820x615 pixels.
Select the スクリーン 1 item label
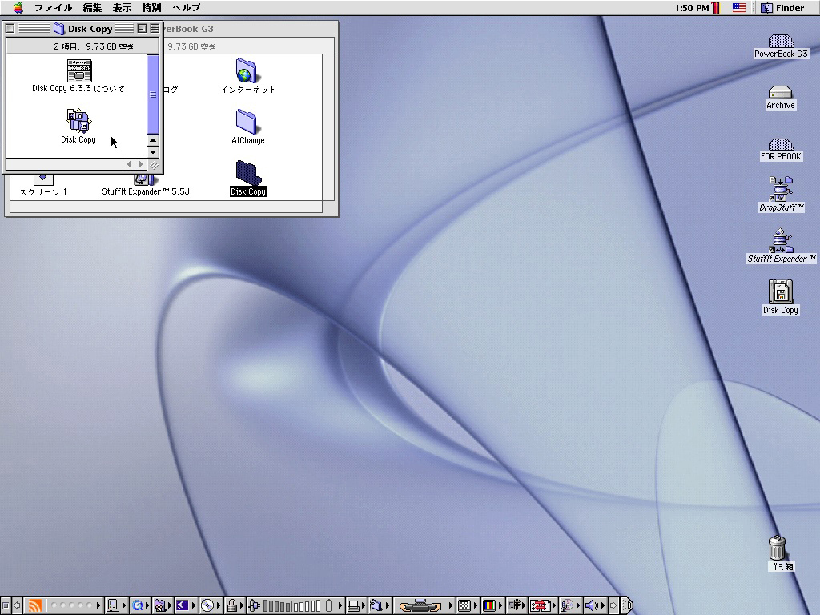pyautogui.click(x=43, y=192)
